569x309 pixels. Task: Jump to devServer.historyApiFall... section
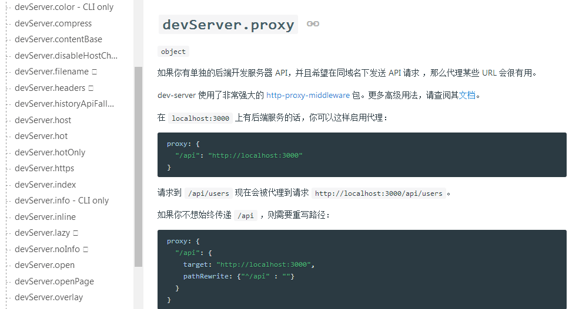(x=64, y=104)
